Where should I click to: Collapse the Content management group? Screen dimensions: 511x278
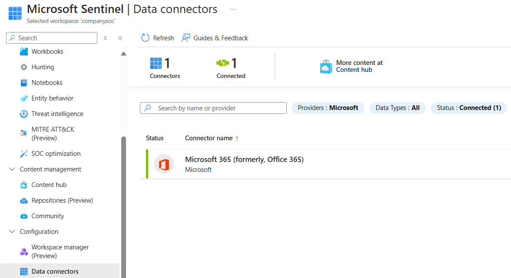tap(12, 169)
